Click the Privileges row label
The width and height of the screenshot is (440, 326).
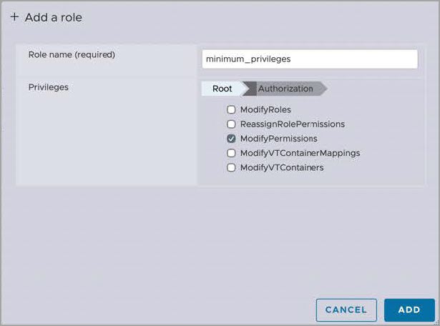click(48, 87)
